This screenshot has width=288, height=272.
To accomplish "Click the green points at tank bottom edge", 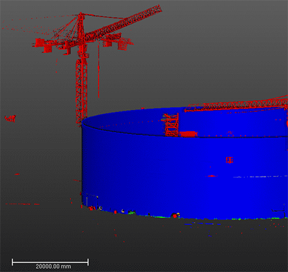I will click(132, 212).
